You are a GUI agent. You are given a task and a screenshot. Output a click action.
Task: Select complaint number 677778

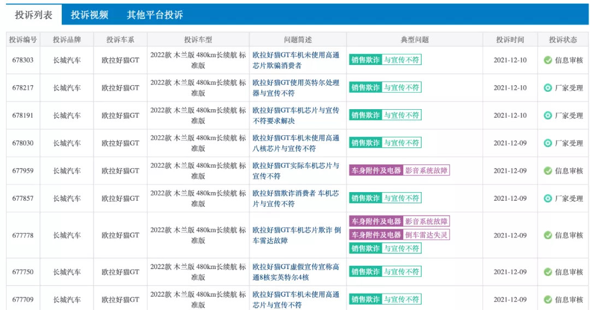tap(23, 235)
